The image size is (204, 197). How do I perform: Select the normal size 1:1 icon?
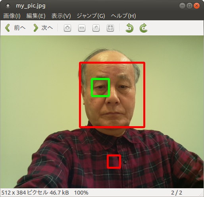(96, 28)
